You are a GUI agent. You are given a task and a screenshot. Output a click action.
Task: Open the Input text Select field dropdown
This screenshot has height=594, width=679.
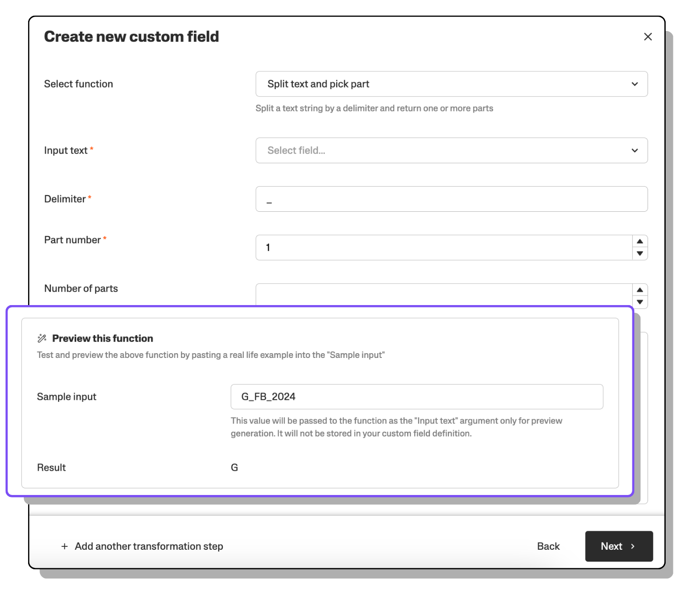443,150
